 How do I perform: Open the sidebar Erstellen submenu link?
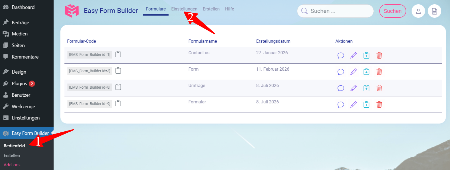pyautogui.click(x=12, y=155)
